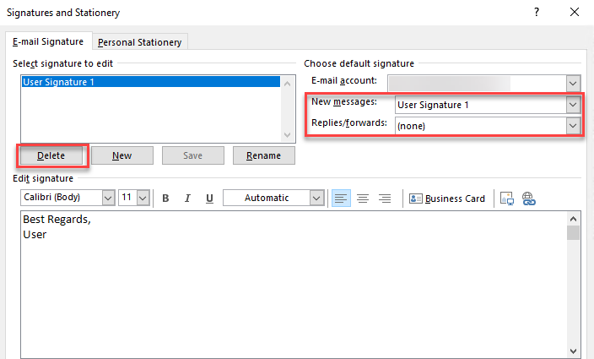Select User Signature 1 in the list

(151, 82)
